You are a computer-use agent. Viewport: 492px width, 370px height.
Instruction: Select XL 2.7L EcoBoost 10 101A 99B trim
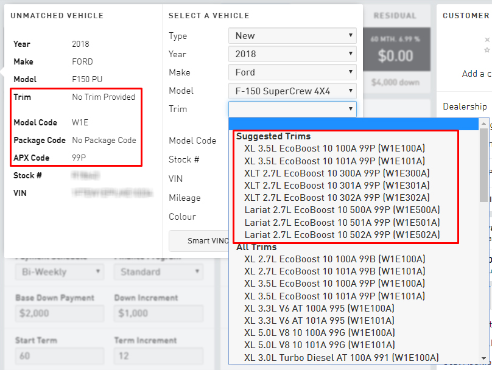pyautogui.click(x=334, y=271)
